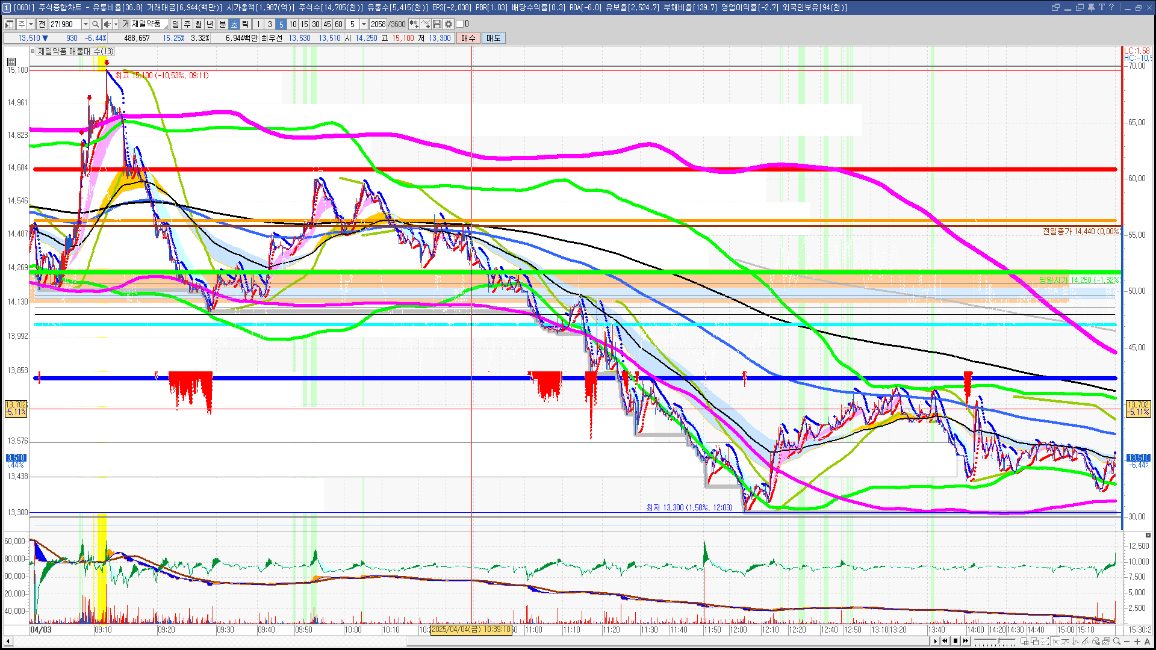The height and width of the screenshot is (650, 1156).
Task: Select the 분 (minute) chart period toggle
Action: click(x=222, y=24)
